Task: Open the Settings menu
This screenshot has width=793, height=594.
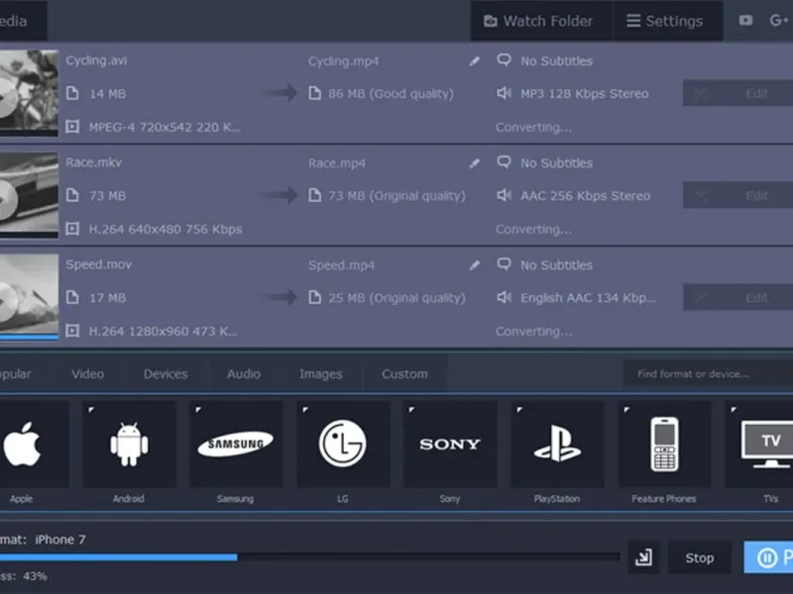Action: click(x=667, y=21)
